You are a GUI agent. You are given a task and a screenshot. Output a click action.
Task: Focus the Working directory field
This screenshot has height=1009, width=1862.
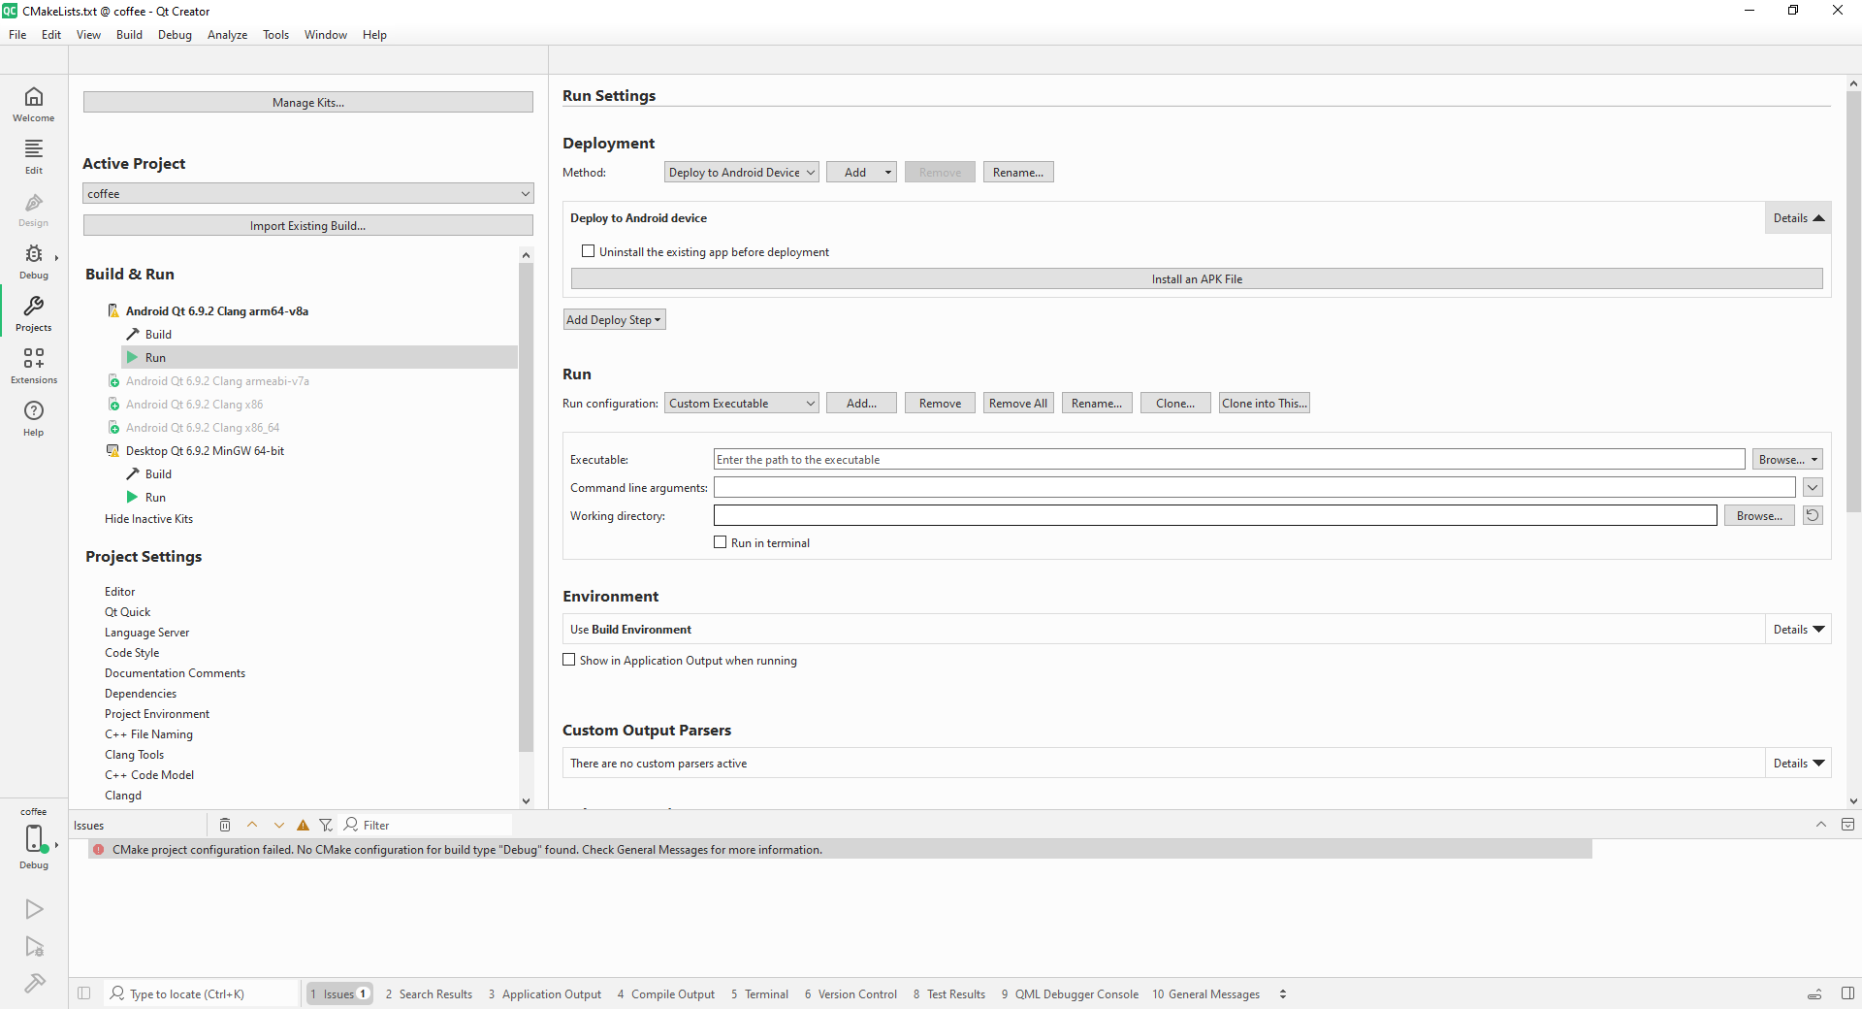[x=1215, y=515]
